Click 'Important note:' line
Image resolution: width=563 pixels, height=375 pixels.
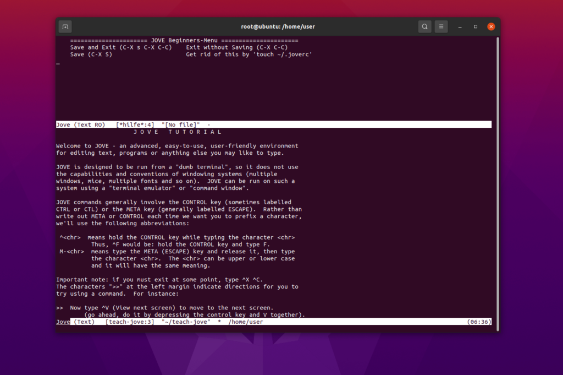pos(159,280)
